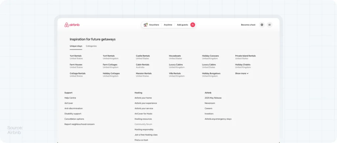Open the Community forum link
337x143 pixels.
tap(143, 124)
